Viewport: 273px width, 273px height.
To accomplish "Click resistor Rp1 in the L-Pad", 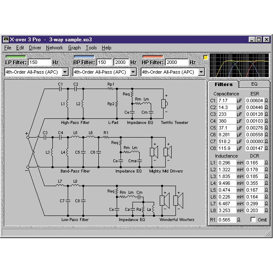I will pos(111,89).
